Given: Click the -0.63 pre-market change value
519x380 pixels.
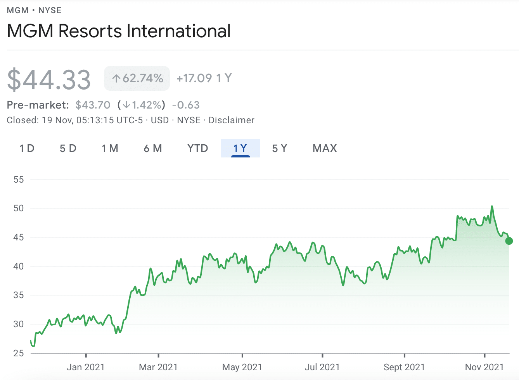Looking at the screenshot, I should 186,105.
